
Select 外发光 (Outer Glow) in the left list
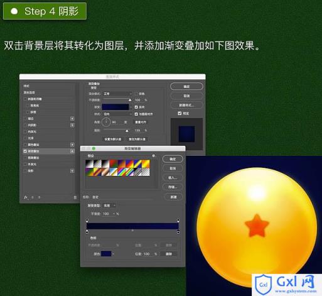(32, 164)
